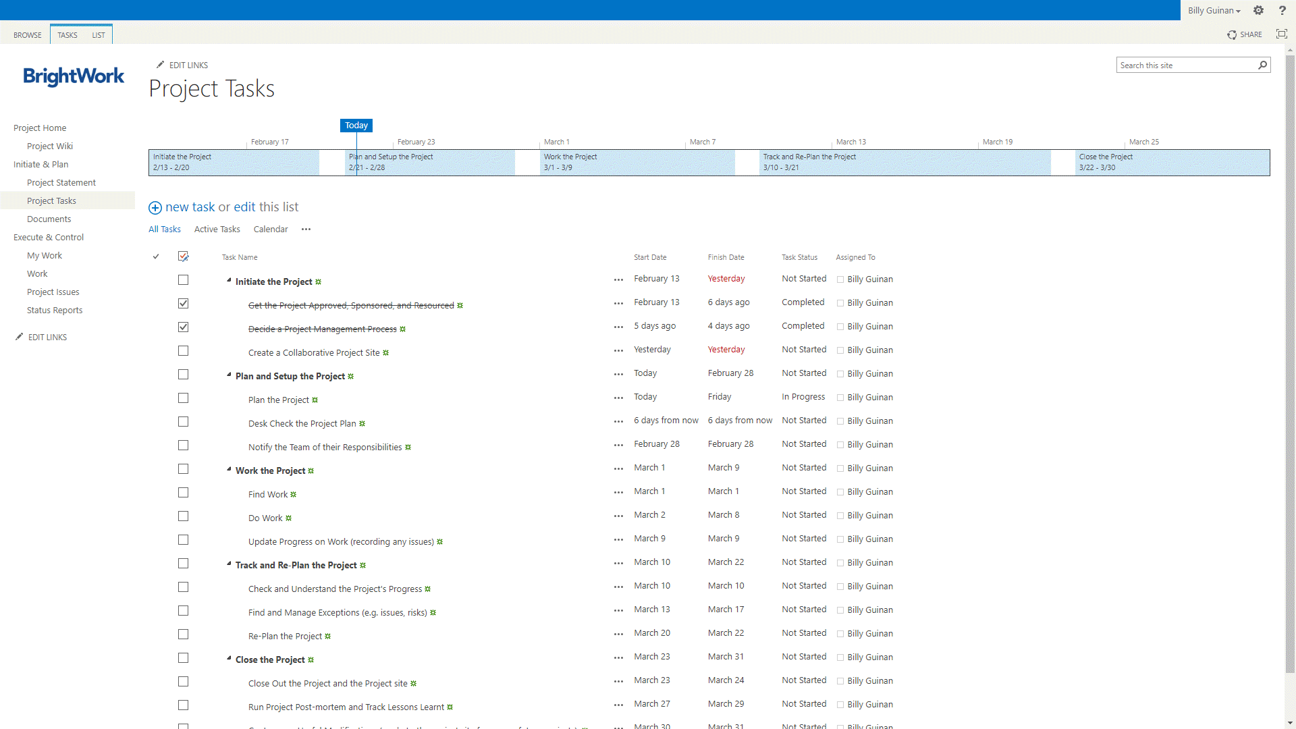The width and height of the screenshot is (1296, 729).
Task: Uncheck Decide a Project Management Process checkbox
Action: click(183, 327)
